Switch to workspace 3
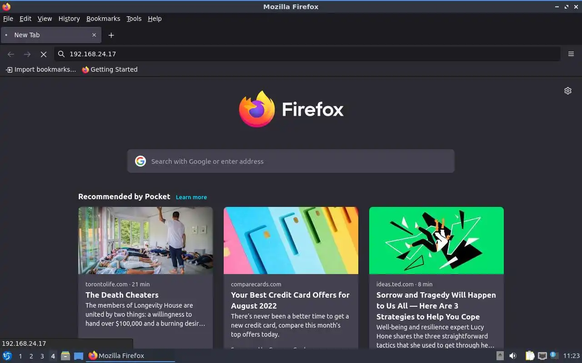Viewport: 582px width, 363px height. click(x=42, y=356)
